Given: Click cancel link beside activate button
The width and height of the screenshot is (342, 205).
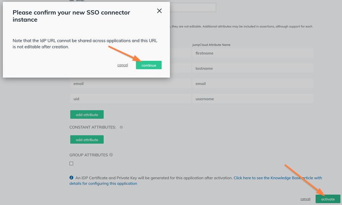Looking at the screenshot, I should pyautogui.click(x=305, y=199).
